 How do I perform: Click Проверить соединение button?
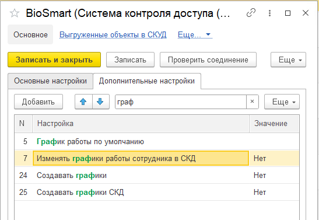(208, 60)
